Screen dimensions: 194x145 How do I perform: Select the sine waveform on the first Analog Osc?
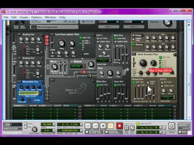(x=27, y=54)
